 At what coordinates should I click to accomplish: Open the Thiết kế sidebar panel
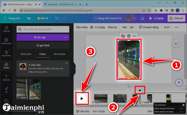tap(6, 29)
